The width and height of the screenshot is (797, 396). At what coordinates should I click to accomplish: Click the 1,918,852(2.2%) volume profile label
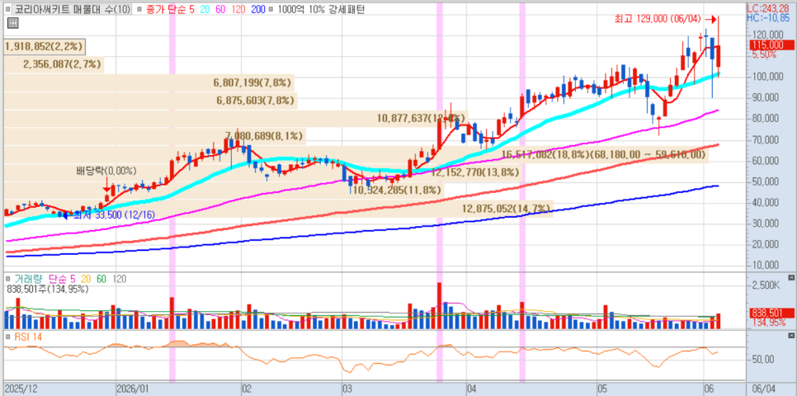(44, 46)
